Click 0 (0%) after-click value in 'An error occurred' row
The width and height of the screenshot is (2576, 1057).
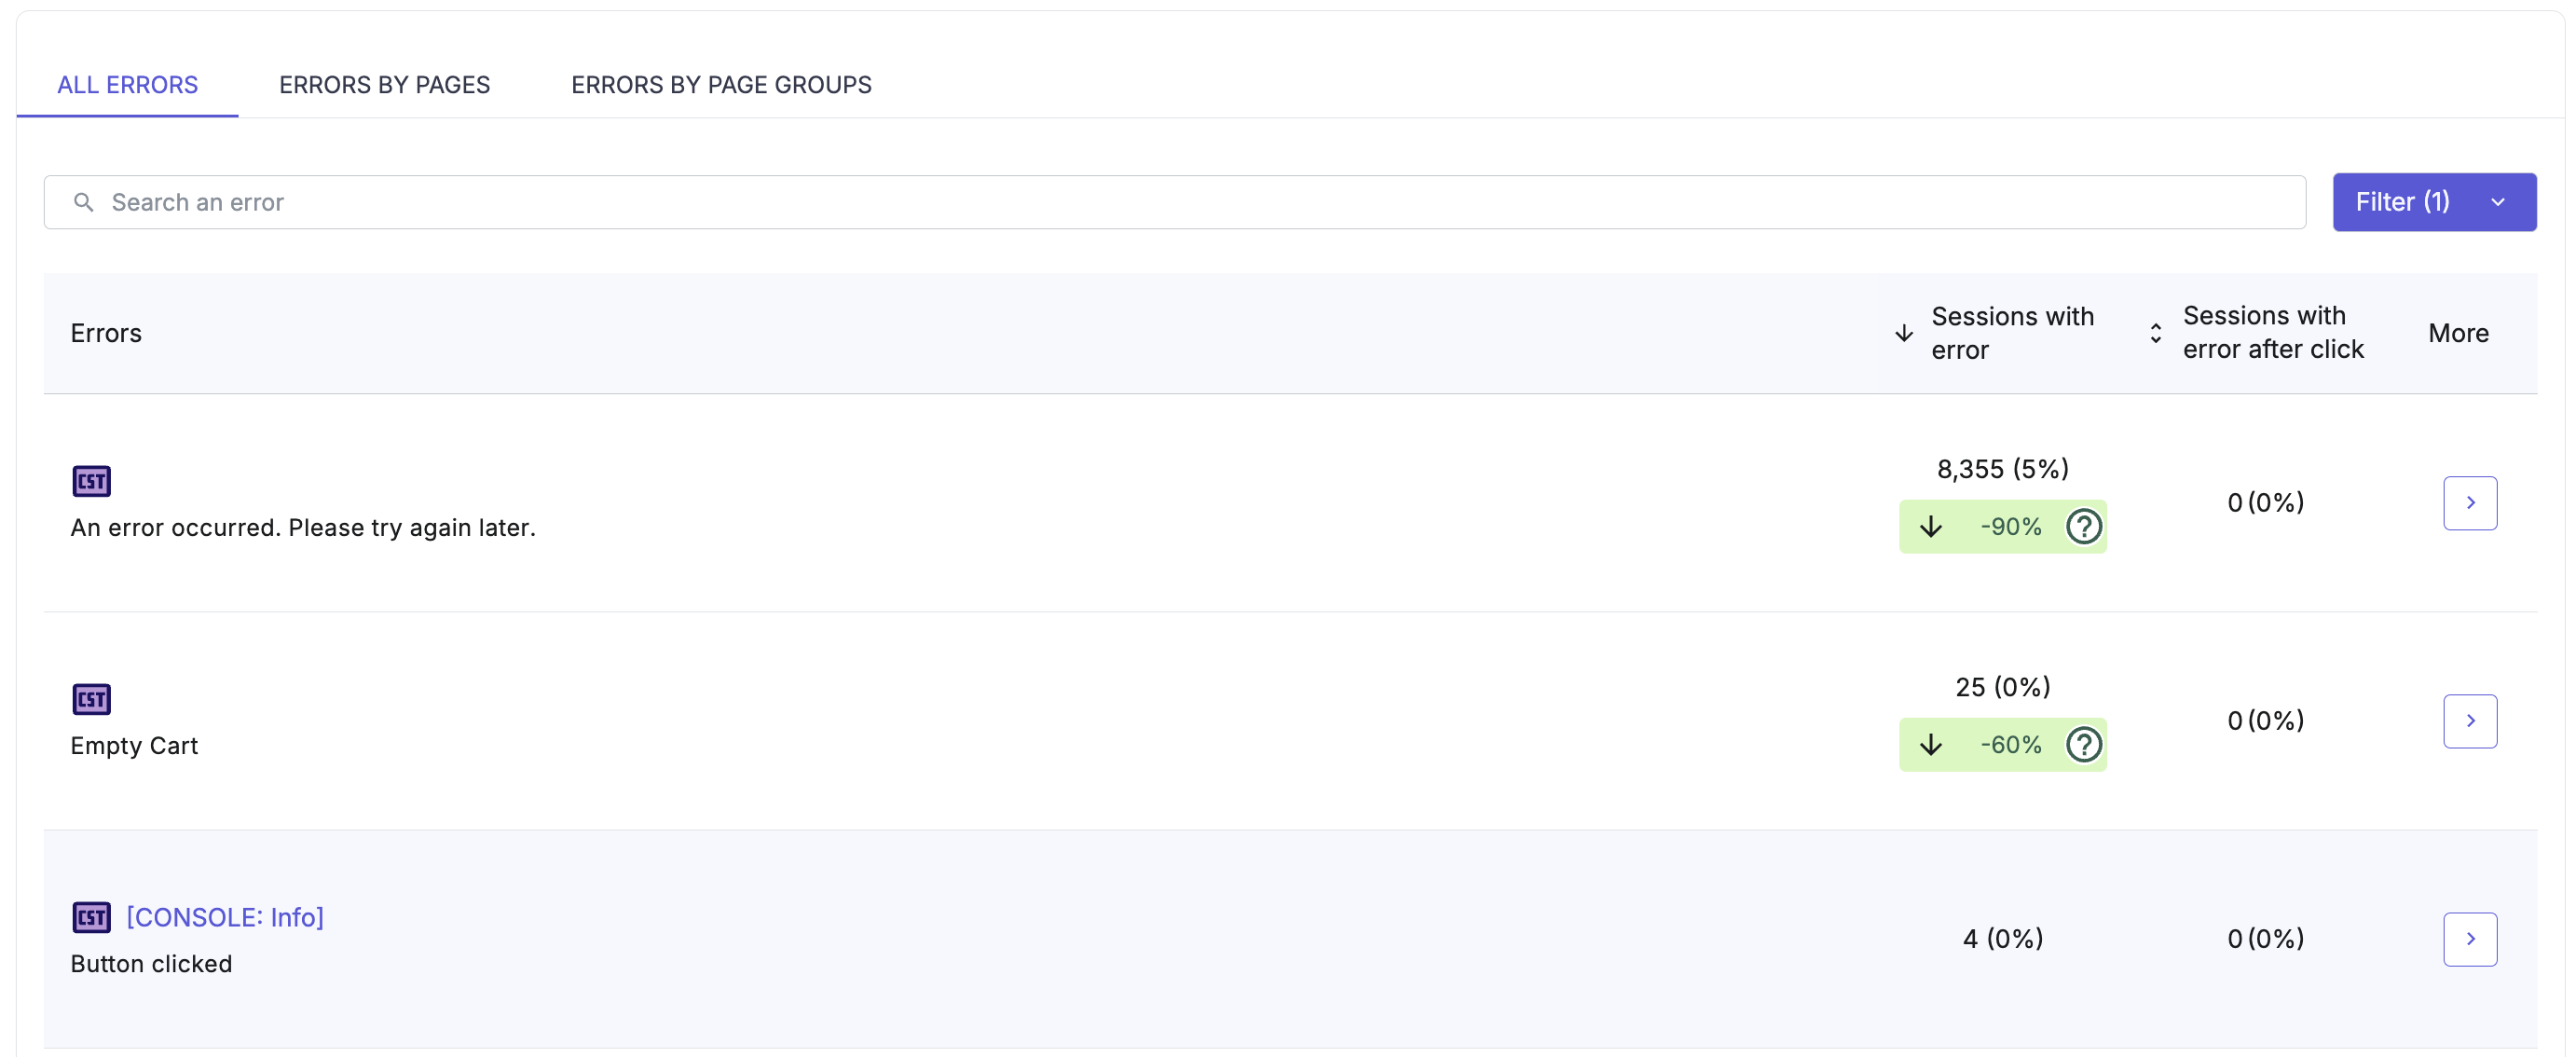pos(2265,503)
